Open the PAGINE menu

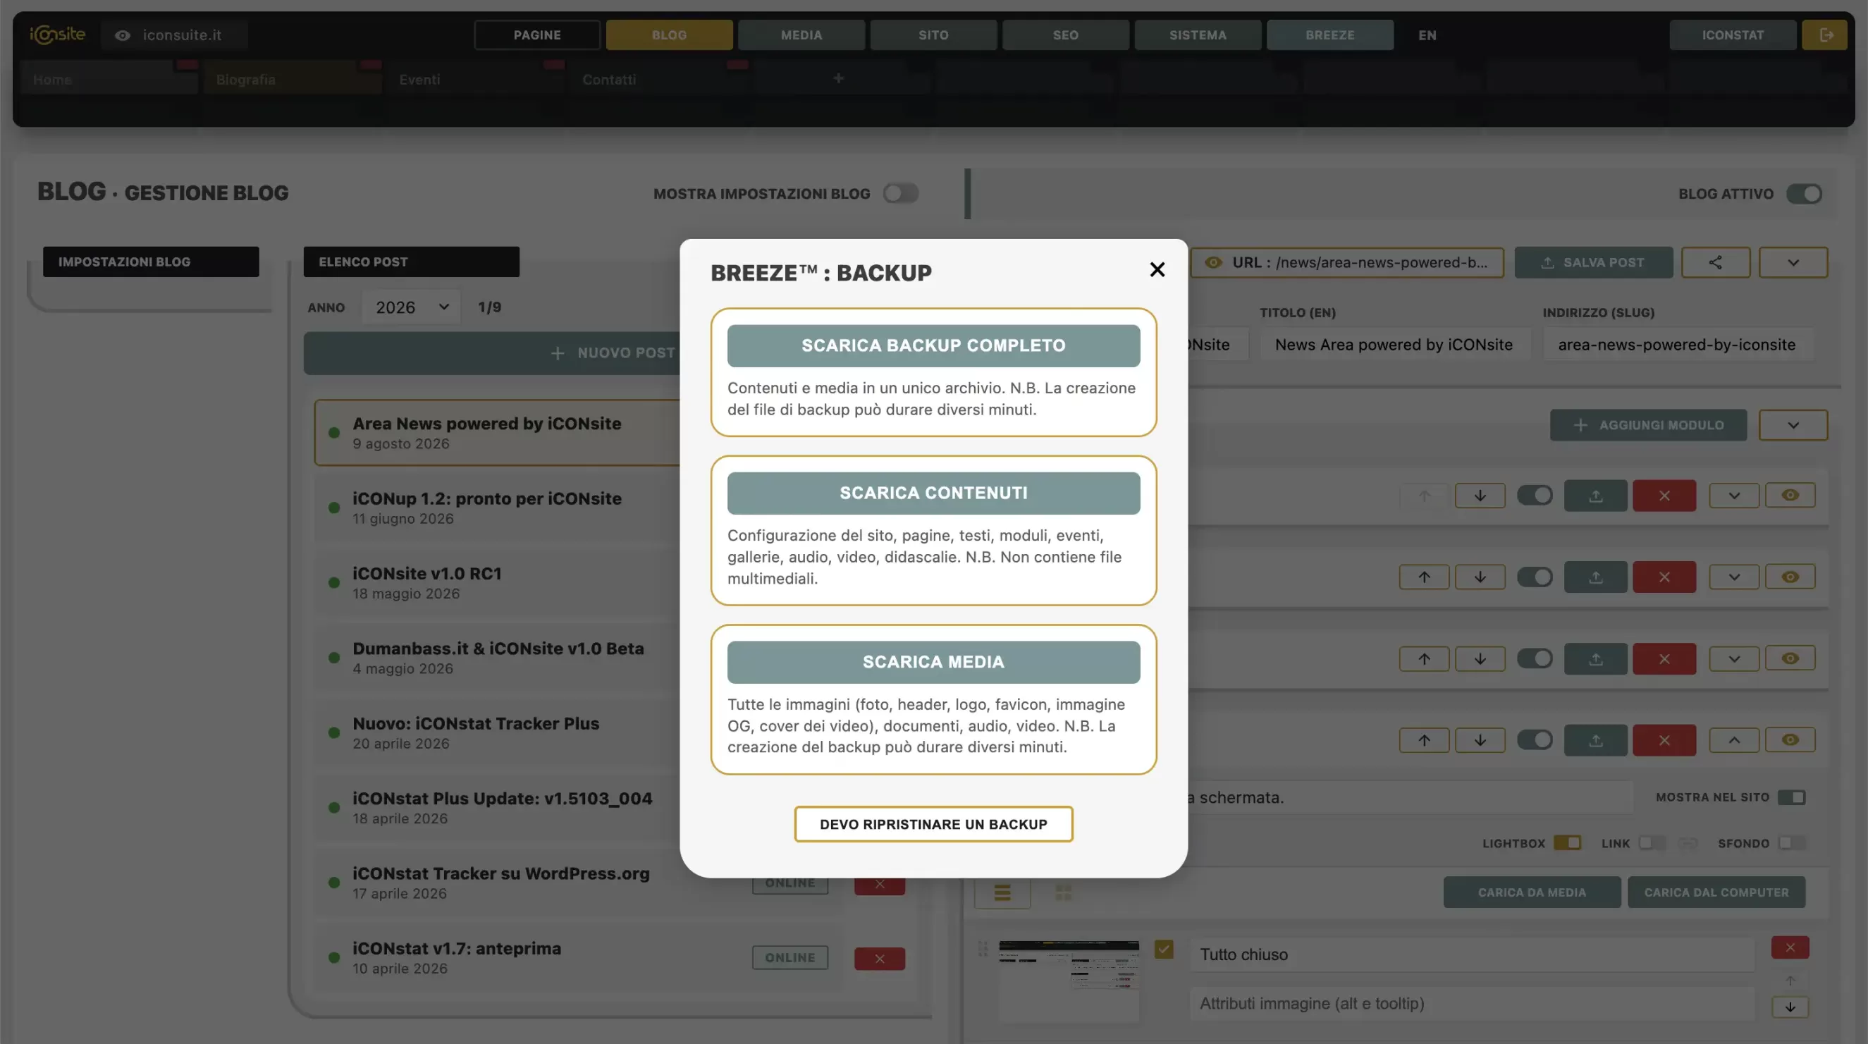536,35
